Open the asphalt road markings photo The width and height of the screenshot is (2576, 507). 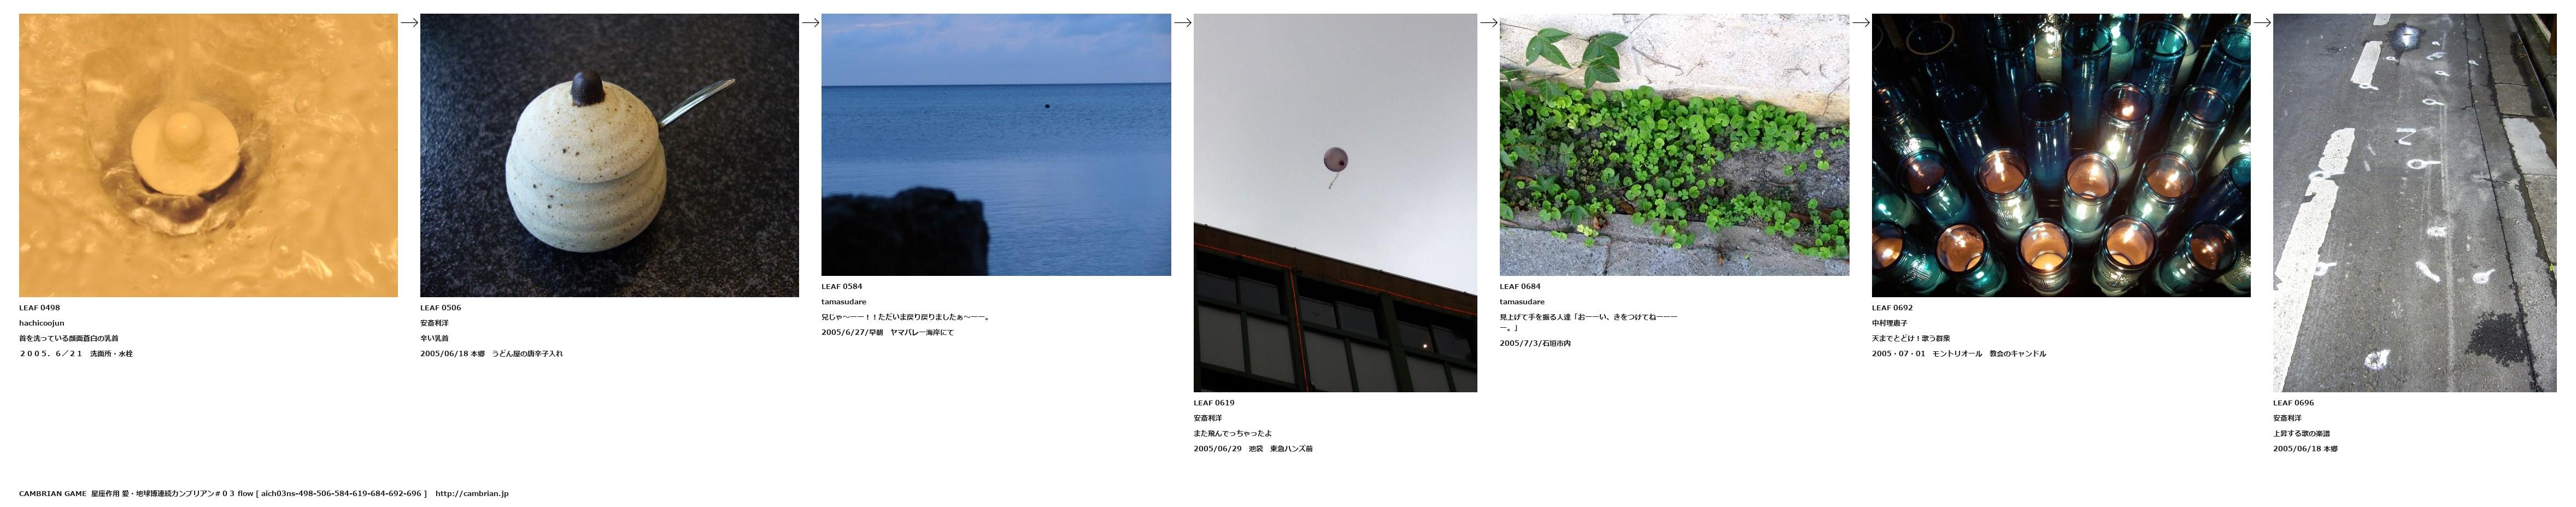[x=2414, y=203]
